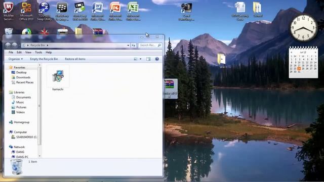
Task: Click Restore all items
Action: (x=75, y=59)
